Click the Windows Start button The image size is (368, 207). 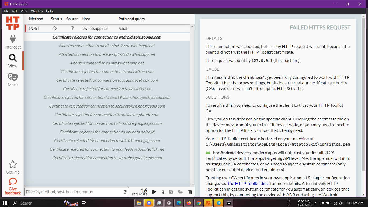(5, 203)
